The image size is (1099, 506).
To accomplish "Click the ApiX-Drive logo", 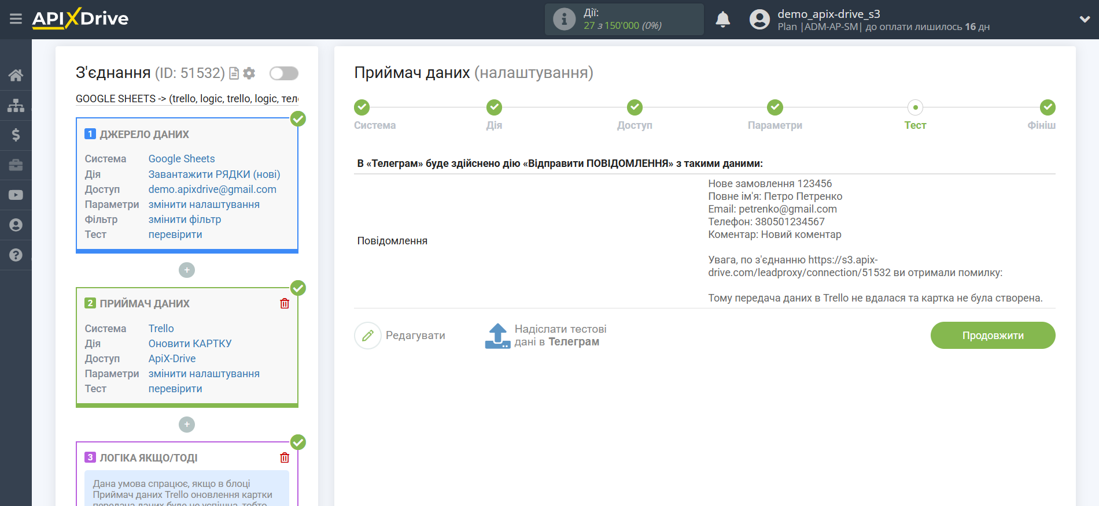I will pyautogui.click(x=80, y=18).
